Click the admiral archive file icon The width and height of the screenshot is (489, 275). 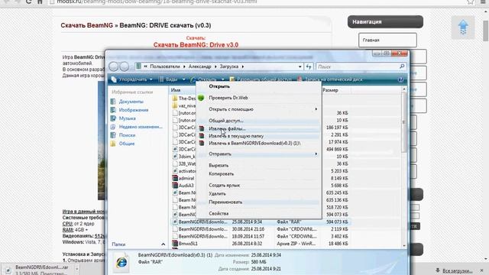coord(175,178)
